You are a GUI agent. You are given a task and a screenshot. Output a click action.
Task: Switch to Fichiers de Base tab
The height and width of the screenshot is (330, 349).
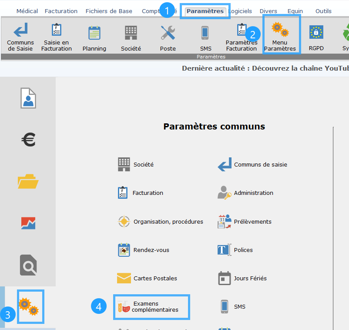(109, 11)
